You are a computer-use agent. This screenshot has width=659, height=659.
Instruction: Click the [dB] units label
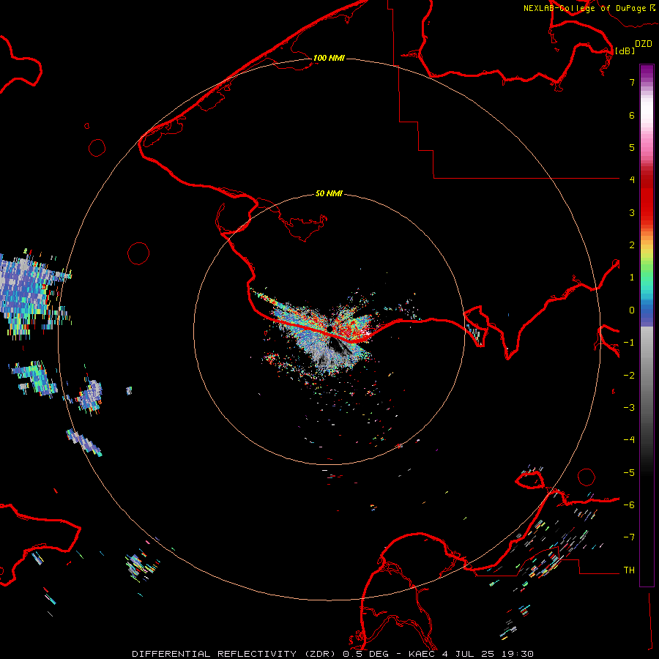point(625,51)
